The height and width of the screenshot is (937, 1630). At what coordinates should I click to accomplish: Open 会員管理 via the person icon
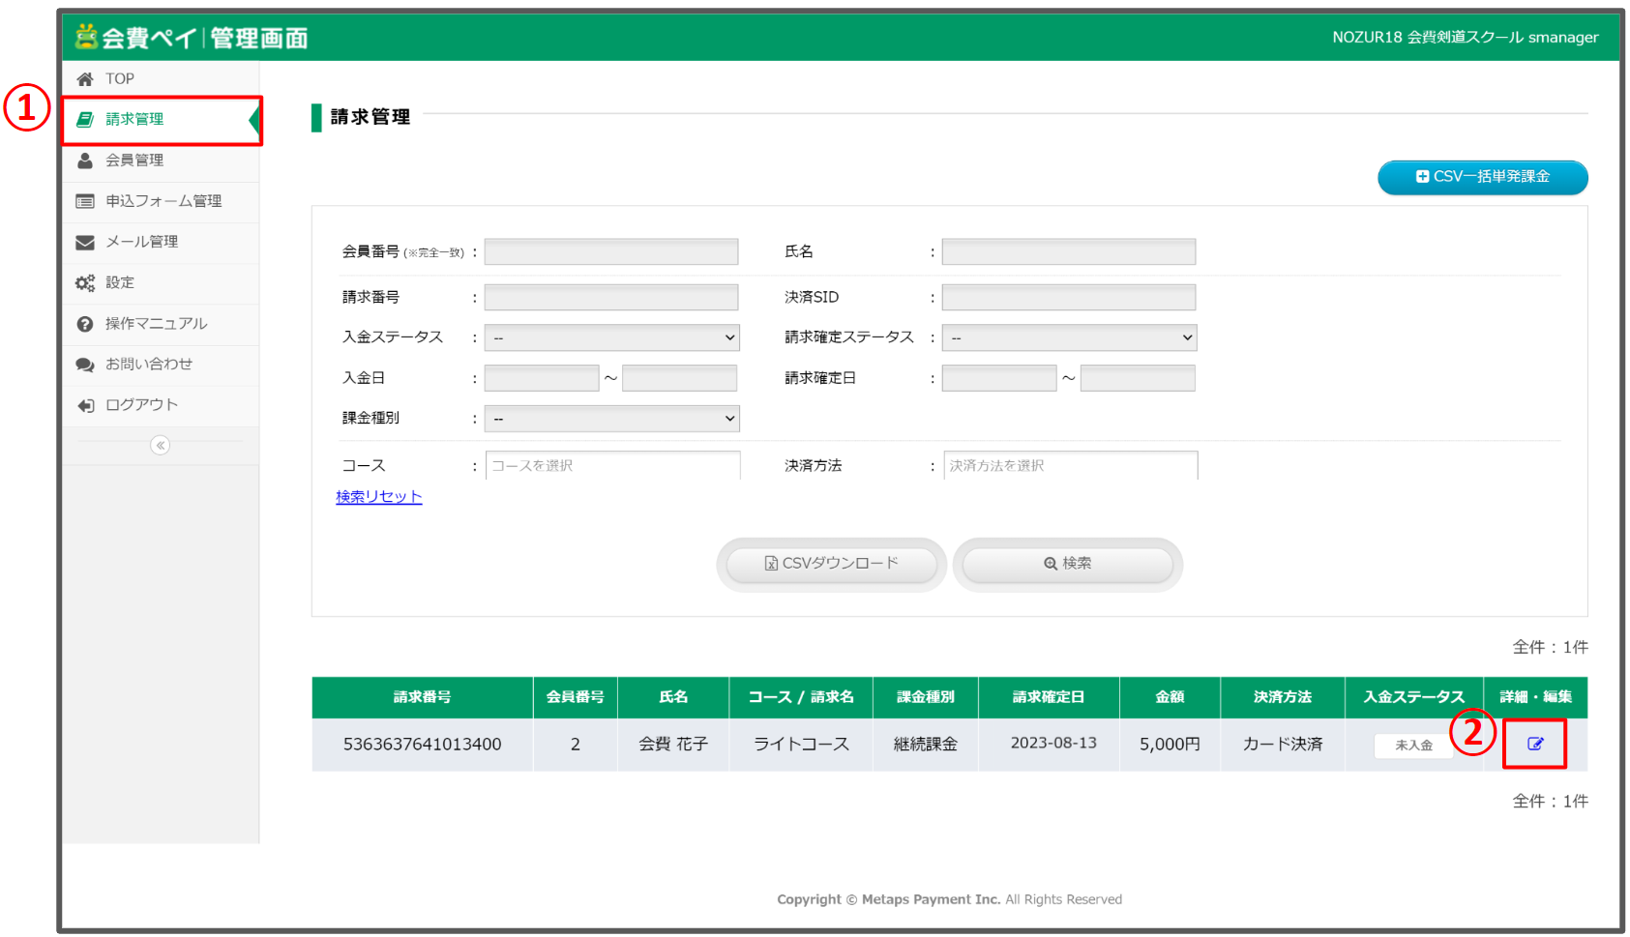pos(85,161)
